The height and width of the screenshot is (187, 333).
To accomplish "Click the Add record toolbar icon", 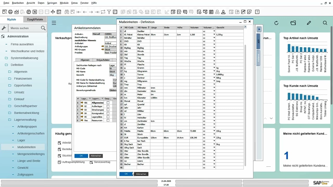I will [x=73, y=12].
